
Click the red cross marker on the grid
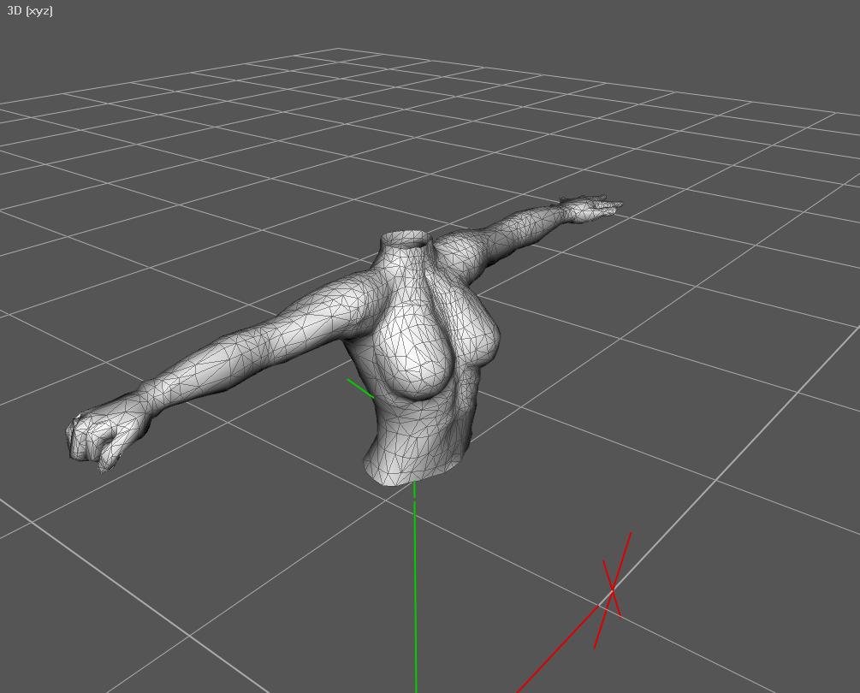pos(613,589)
